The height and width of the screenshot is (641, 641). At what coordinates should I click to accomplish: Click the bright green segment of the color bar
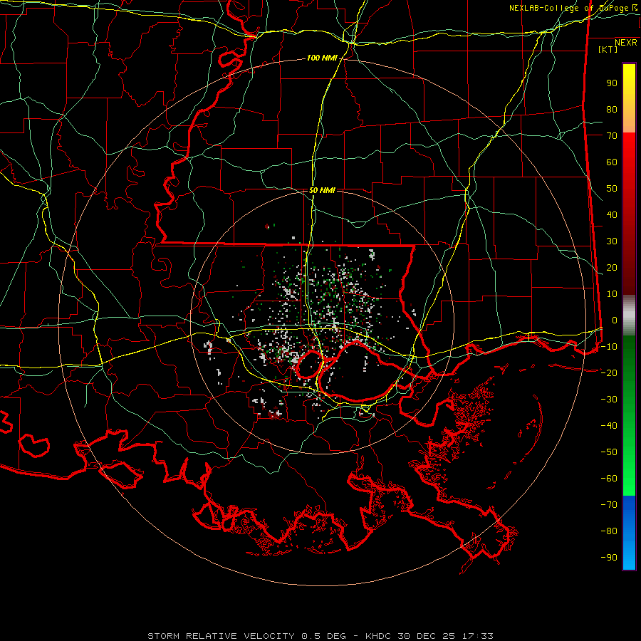tap(629, 416)
